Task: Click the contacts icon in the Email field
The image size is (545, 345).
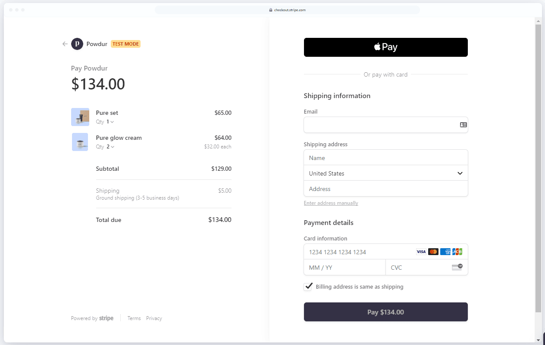Action: coord(463,124)
